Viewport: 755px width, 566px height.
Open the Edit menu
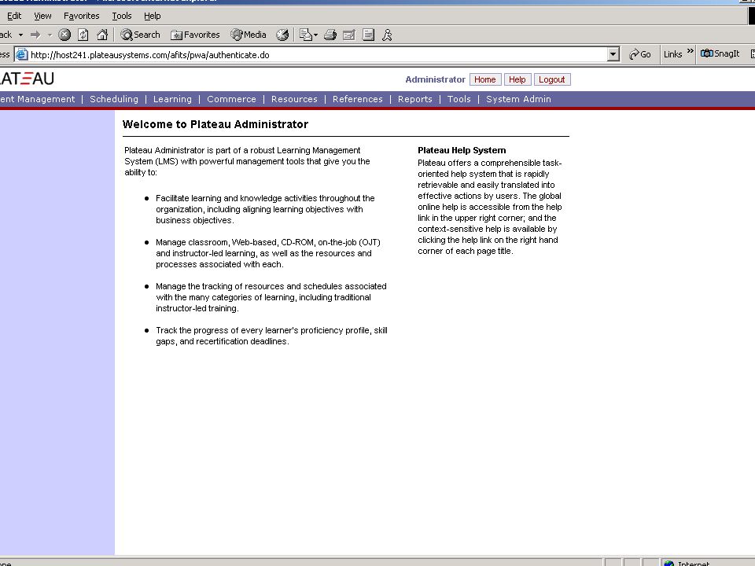click(x=14, y=16)
